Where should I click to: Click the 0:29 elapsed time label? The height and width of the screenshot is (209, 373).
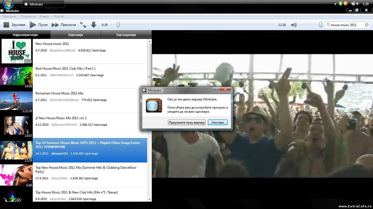(x=105, y=25)
